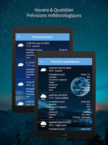The height and width of the screenshot is (145, 108).
Task: Open mercredi (mai, 03 2023) entry
Action: point(60,68)
